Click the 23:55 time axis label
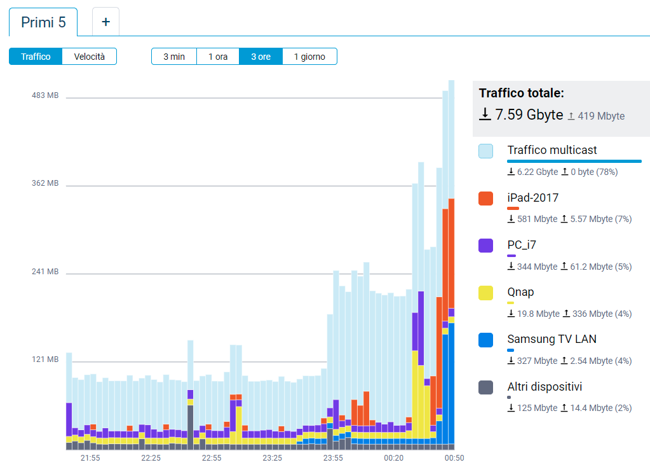 coord(333,458)
